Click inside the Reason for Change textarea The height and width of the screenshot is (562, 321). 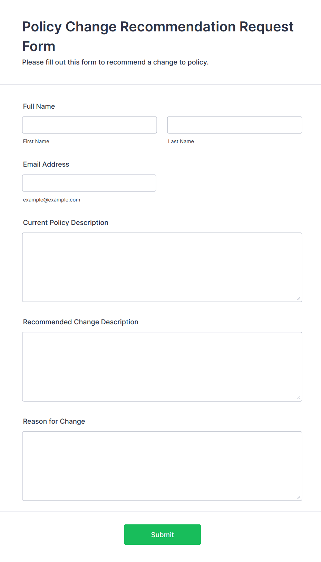click(x=162, y=466)
